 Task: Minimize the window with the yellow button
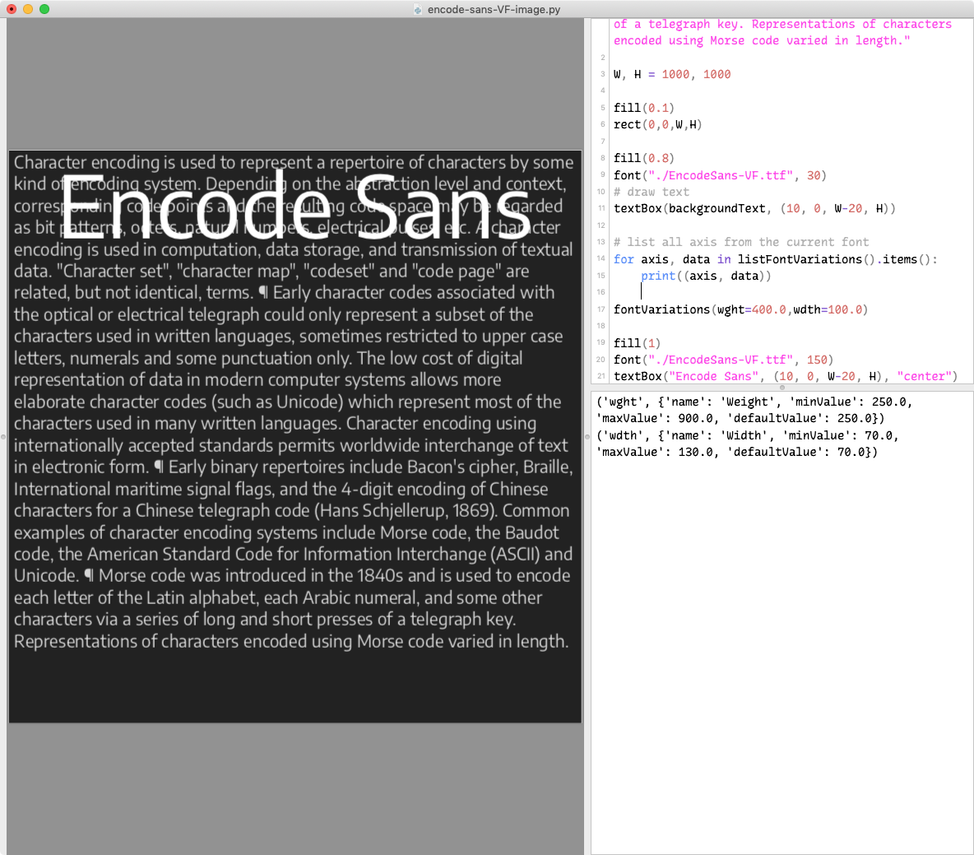(x=28, y=9)
